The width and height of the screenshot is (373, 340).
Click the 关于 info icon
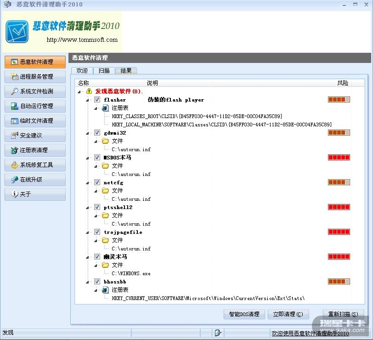coord(14,194)
